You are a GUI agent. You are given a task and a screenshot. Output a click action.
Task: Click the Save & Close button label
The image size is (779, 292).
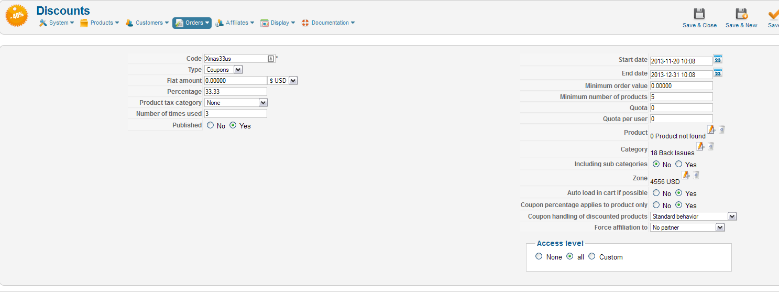699,25
